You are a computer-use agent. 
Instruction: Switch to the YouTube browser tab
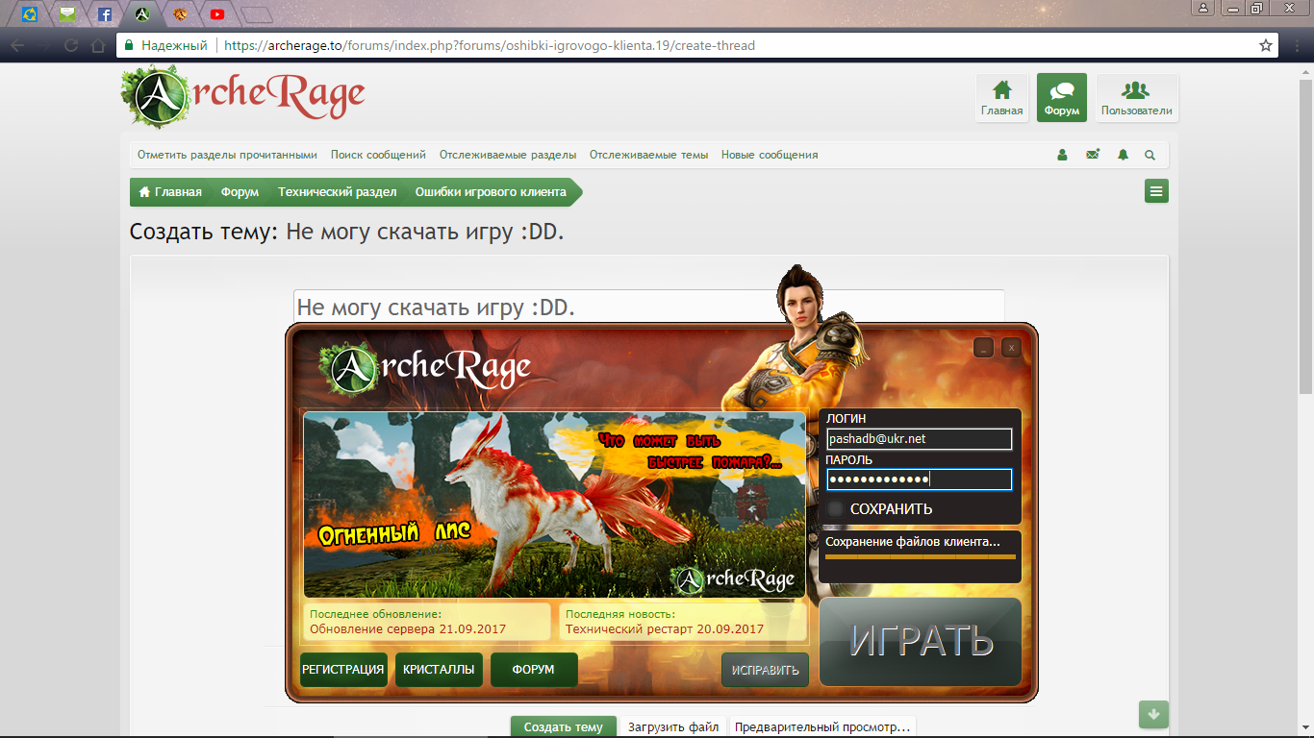(217, 14)
